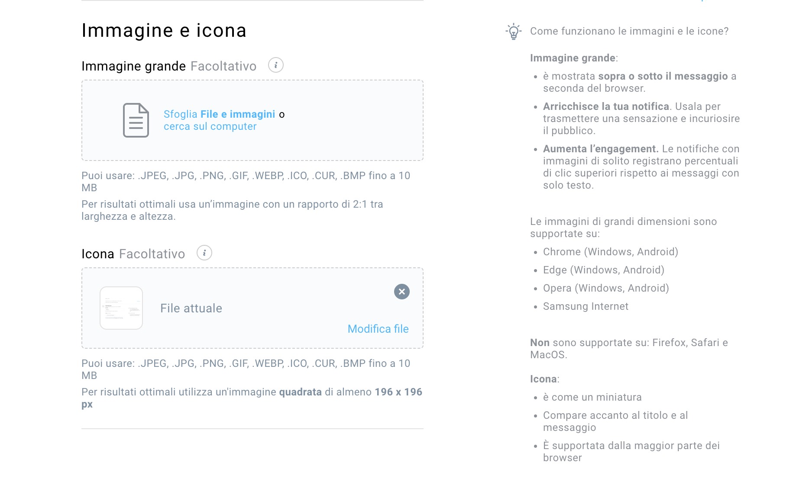Click the "Icona" field label above dropzone

(98, 254)
